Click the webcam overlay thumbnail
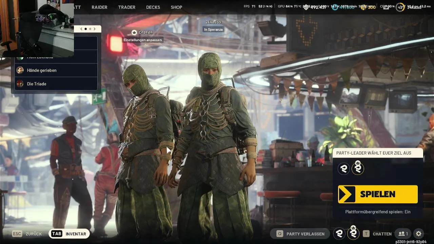This screenshot has width=434, height=244. coord(37,29)
